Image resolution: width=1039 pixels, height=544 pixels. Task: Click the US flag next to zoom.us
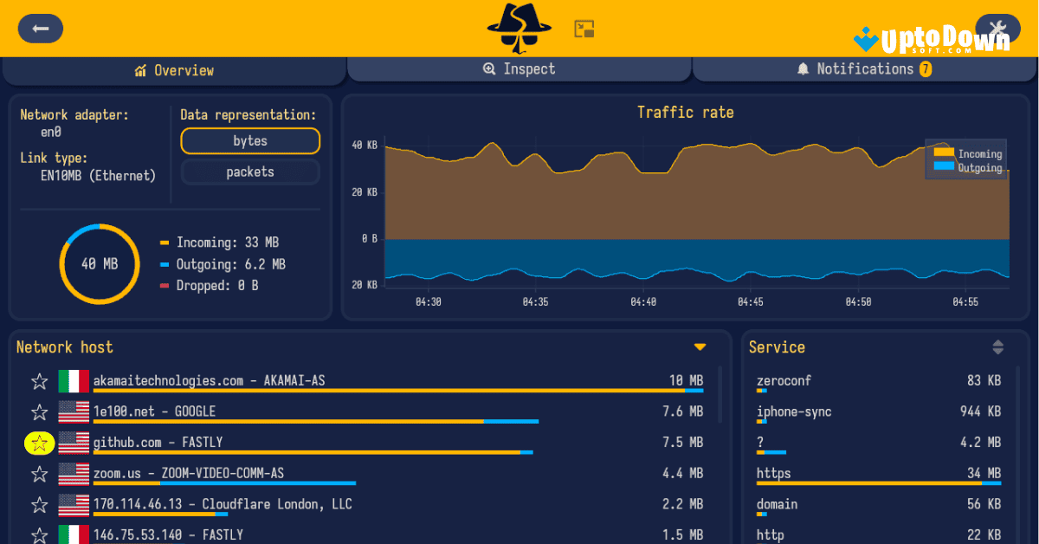click(74, 473)
